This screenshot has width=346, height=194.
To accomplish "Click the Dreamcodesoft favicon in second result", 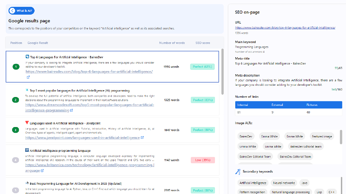I will (x=27, y=90).
